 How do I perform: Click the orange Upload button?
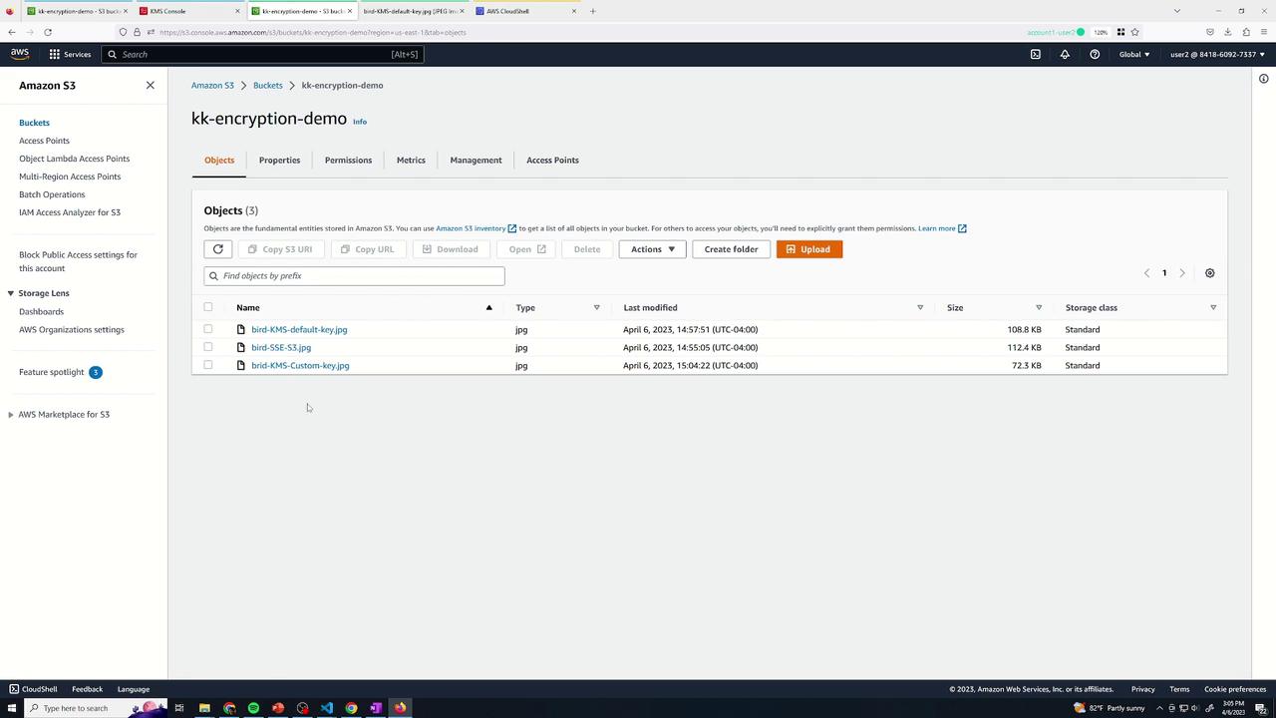[809, 249]
